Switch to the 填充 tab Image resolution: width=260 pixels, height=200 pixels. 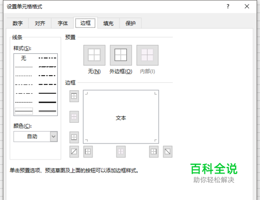click(x=108, y=23)
